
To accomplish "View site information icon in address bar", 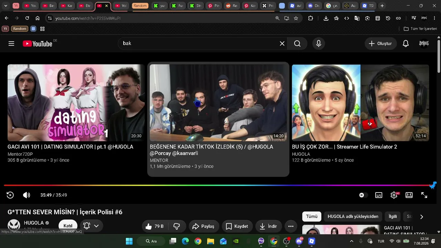I will click(50, 18).
